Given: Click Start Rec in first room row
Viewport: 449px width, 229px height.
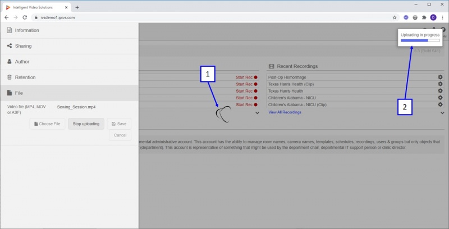Looking at the screenshot, I should pyautogui.click(x=246, y=77).
